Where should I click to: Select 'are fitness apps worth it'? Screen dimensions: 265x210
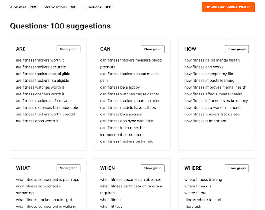(x=37, y=121)
